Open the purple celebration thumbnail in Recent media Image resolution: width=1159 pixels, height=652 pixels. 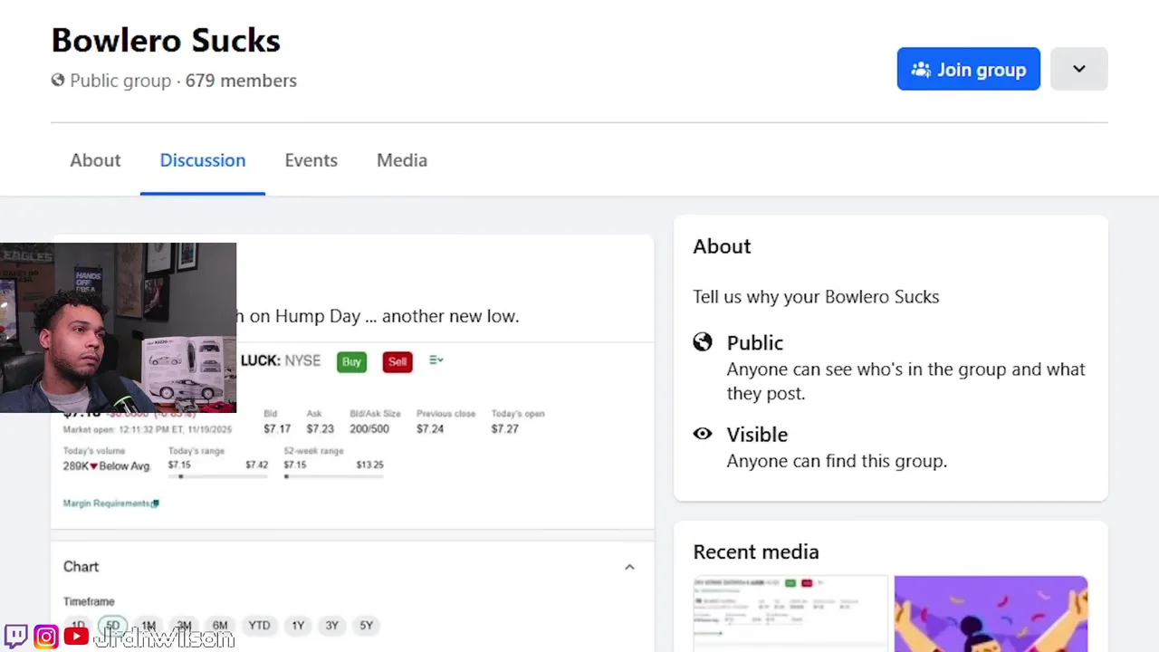point(991,613)
